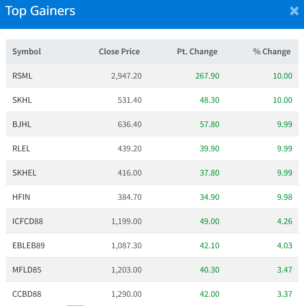Open SKHL stock symbol
Screen dimensions: 304x306
click(22, 100)
